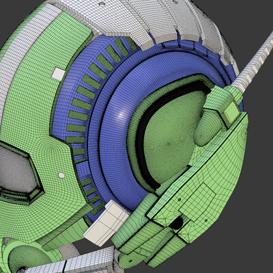Click the small white circular stud on green shell
The image size is (273, 273).
point(61,175)
